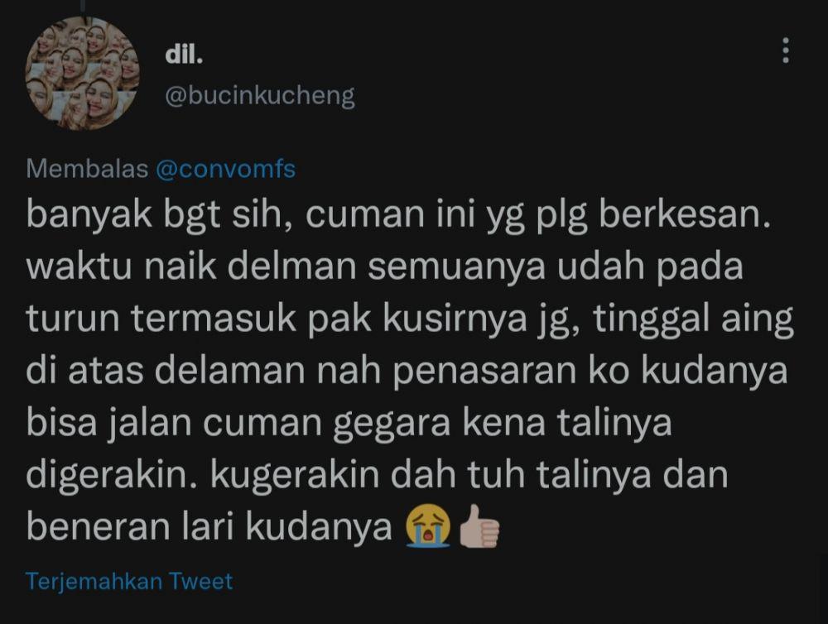Open the three-dot more options menu
This screenshot has height=624, width=828.
pos(785,50)
